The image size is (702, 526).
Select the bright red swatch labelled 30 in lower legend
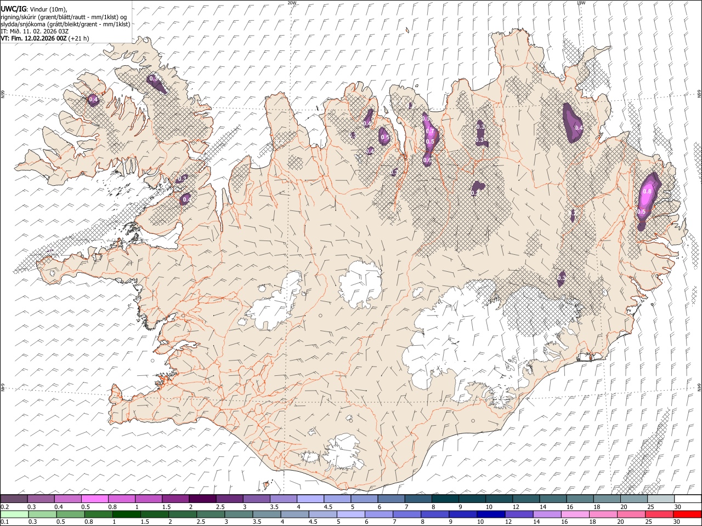click(687, 514)
